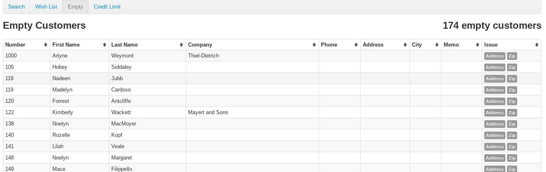546x172 pixels.
Task: Click Address badge for Kimberly Wackett
Action: click(x=494, y=113)
